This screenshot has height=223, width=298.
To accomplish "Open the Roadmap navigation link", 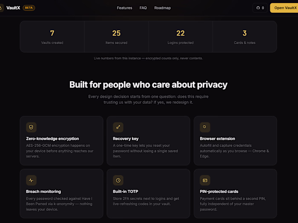I will point(163,8).
